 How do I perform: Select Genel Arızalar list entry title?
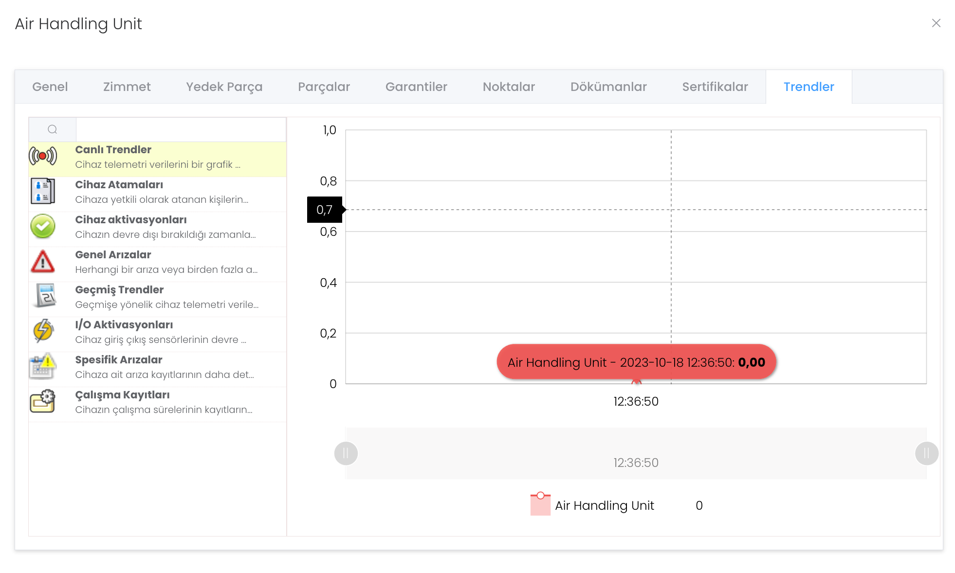tap(113, 255)
